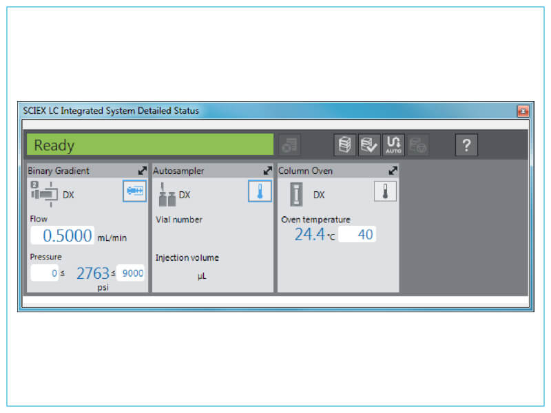Click the checklist verify toolbar icon
The height and width of the screenshot is (413, 551).
pyautogui.click(x=369, y=145)
